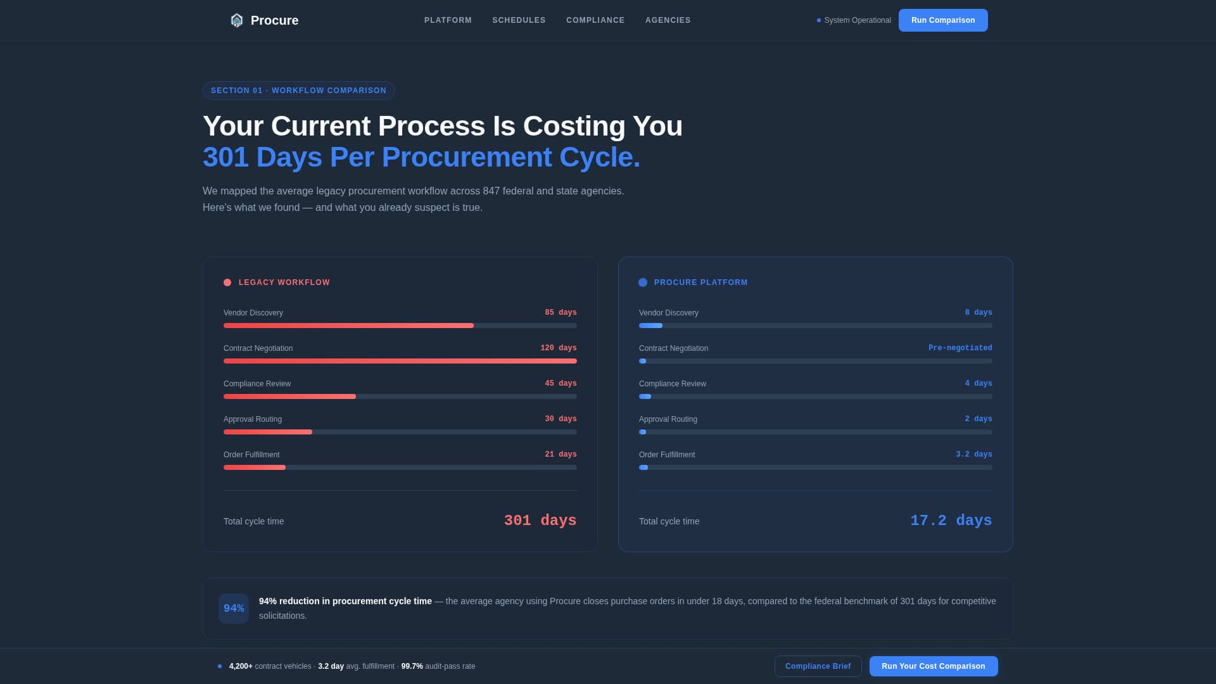Click the 2 days value
1216x684 pixels.
[x=978, y=419]
